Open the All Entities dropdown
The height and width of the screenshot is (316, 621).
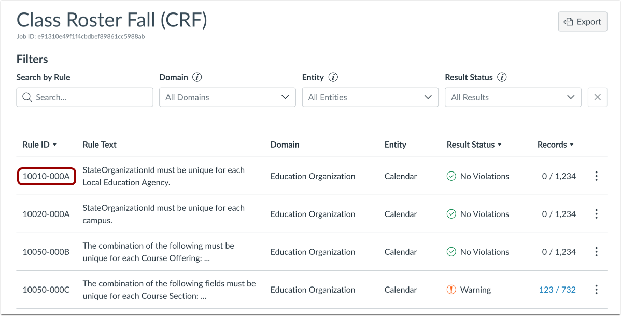370,97
